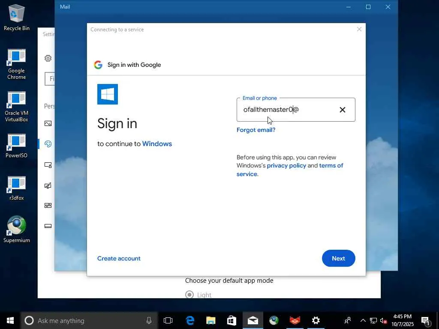Launch Microsoft Edge from the taskbar

click(190, 320)
